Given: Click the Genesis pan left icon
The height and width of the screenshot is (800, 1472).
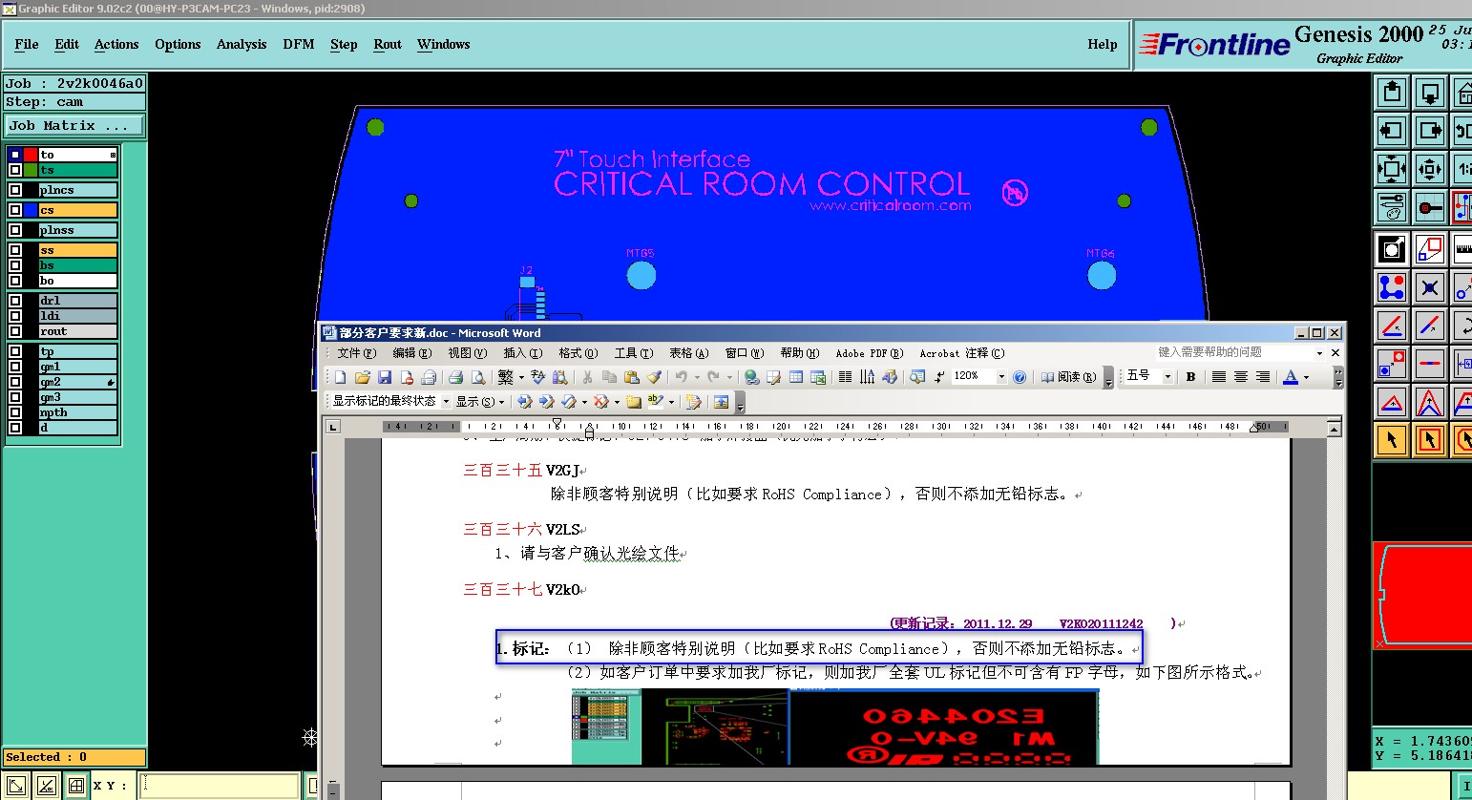Looking at the screenshot, I should coord(1392,131).
